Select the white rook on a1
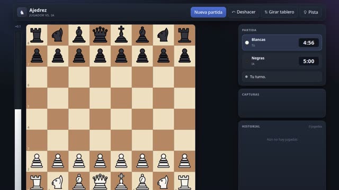The width and height of the screenshot is (339, 190). 37,182
